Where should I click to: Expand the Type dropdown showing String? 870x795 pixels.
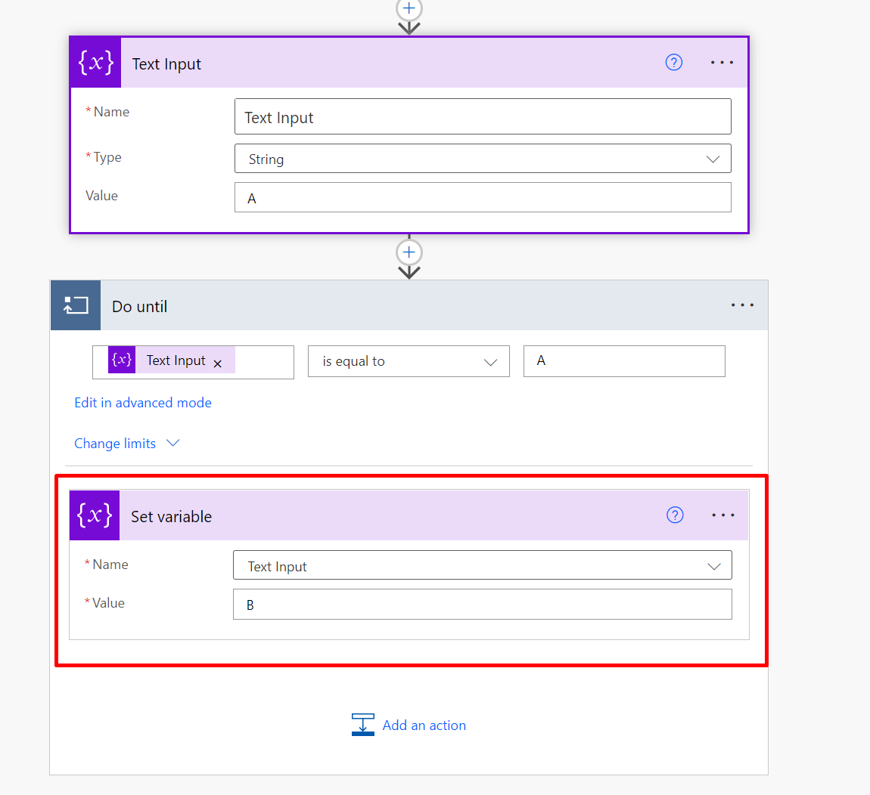pyautogui.click(x=482, y=159)
